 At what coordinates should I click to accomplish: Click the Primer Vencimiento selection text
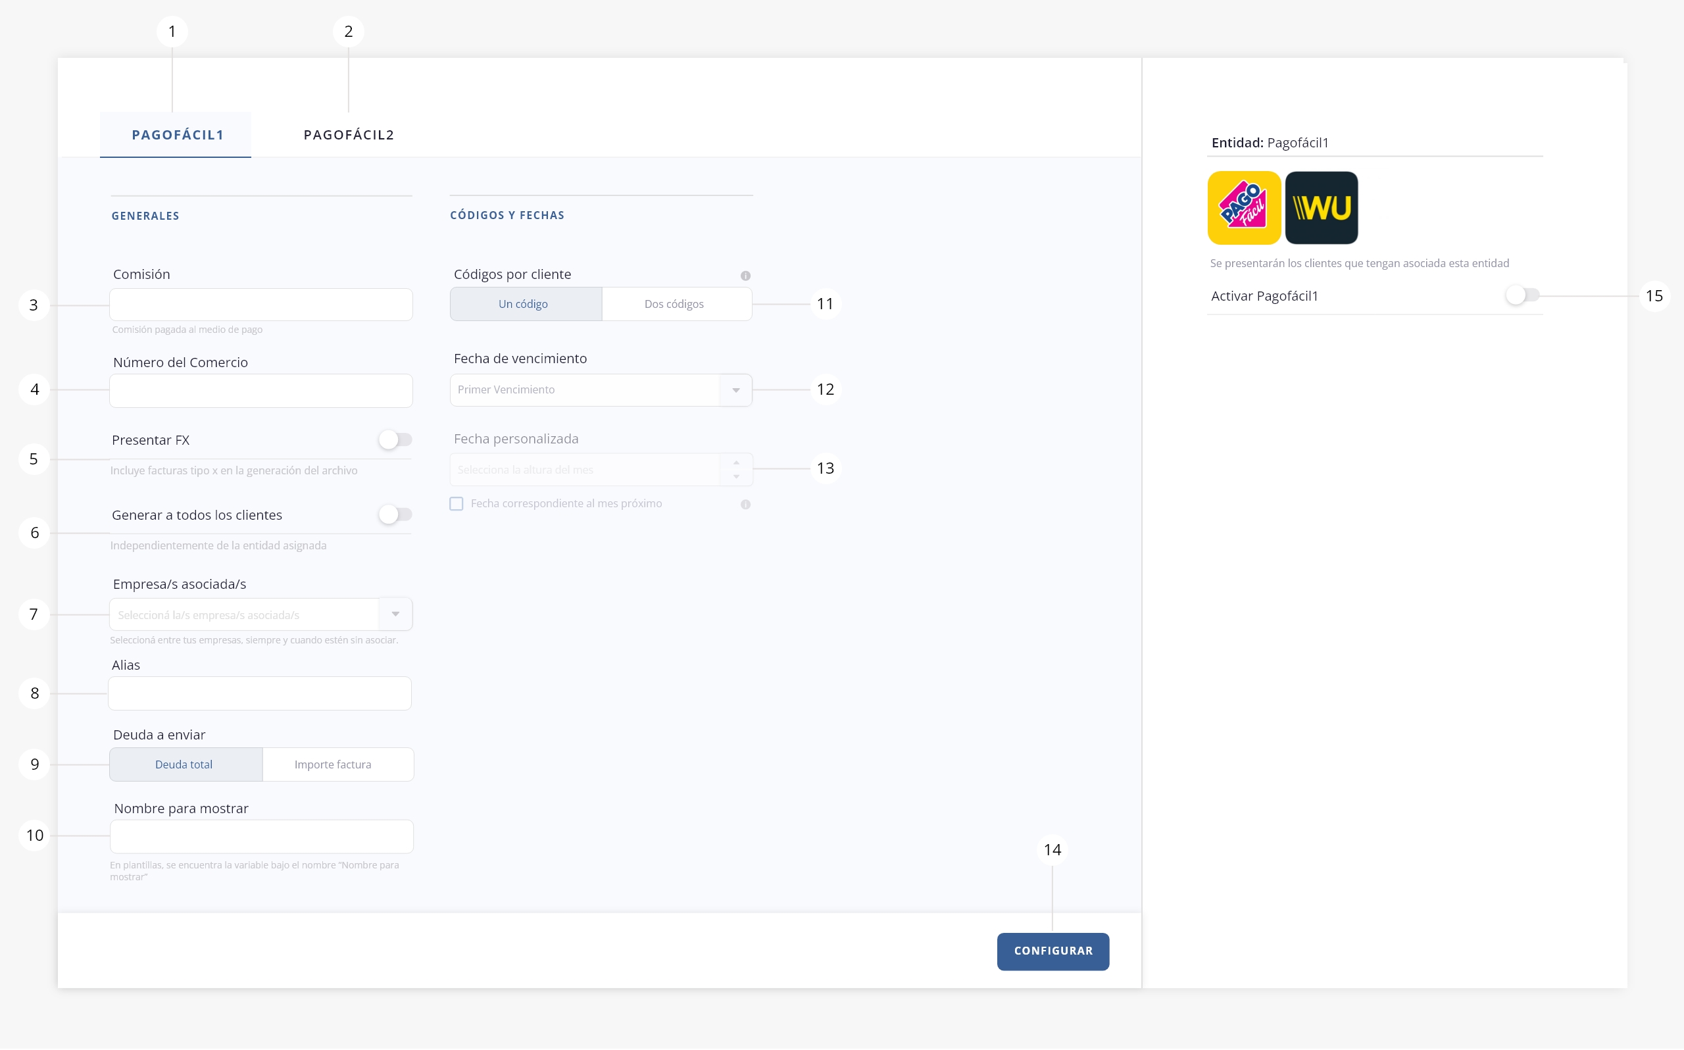506,390
